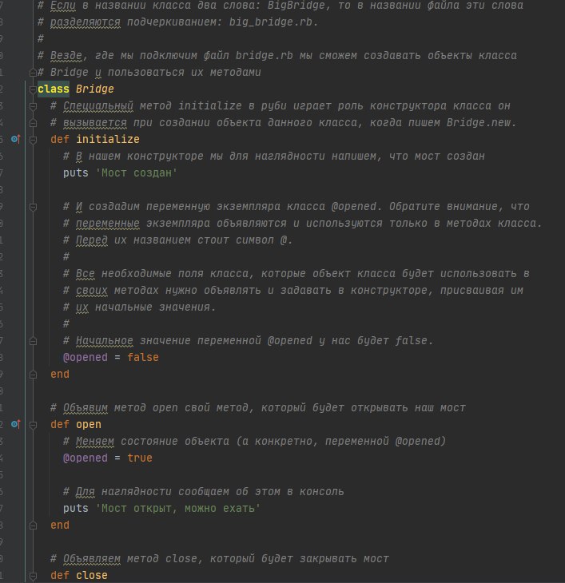
Task: Click the 'Bridge' class name after class
Action: coord(95,89)
